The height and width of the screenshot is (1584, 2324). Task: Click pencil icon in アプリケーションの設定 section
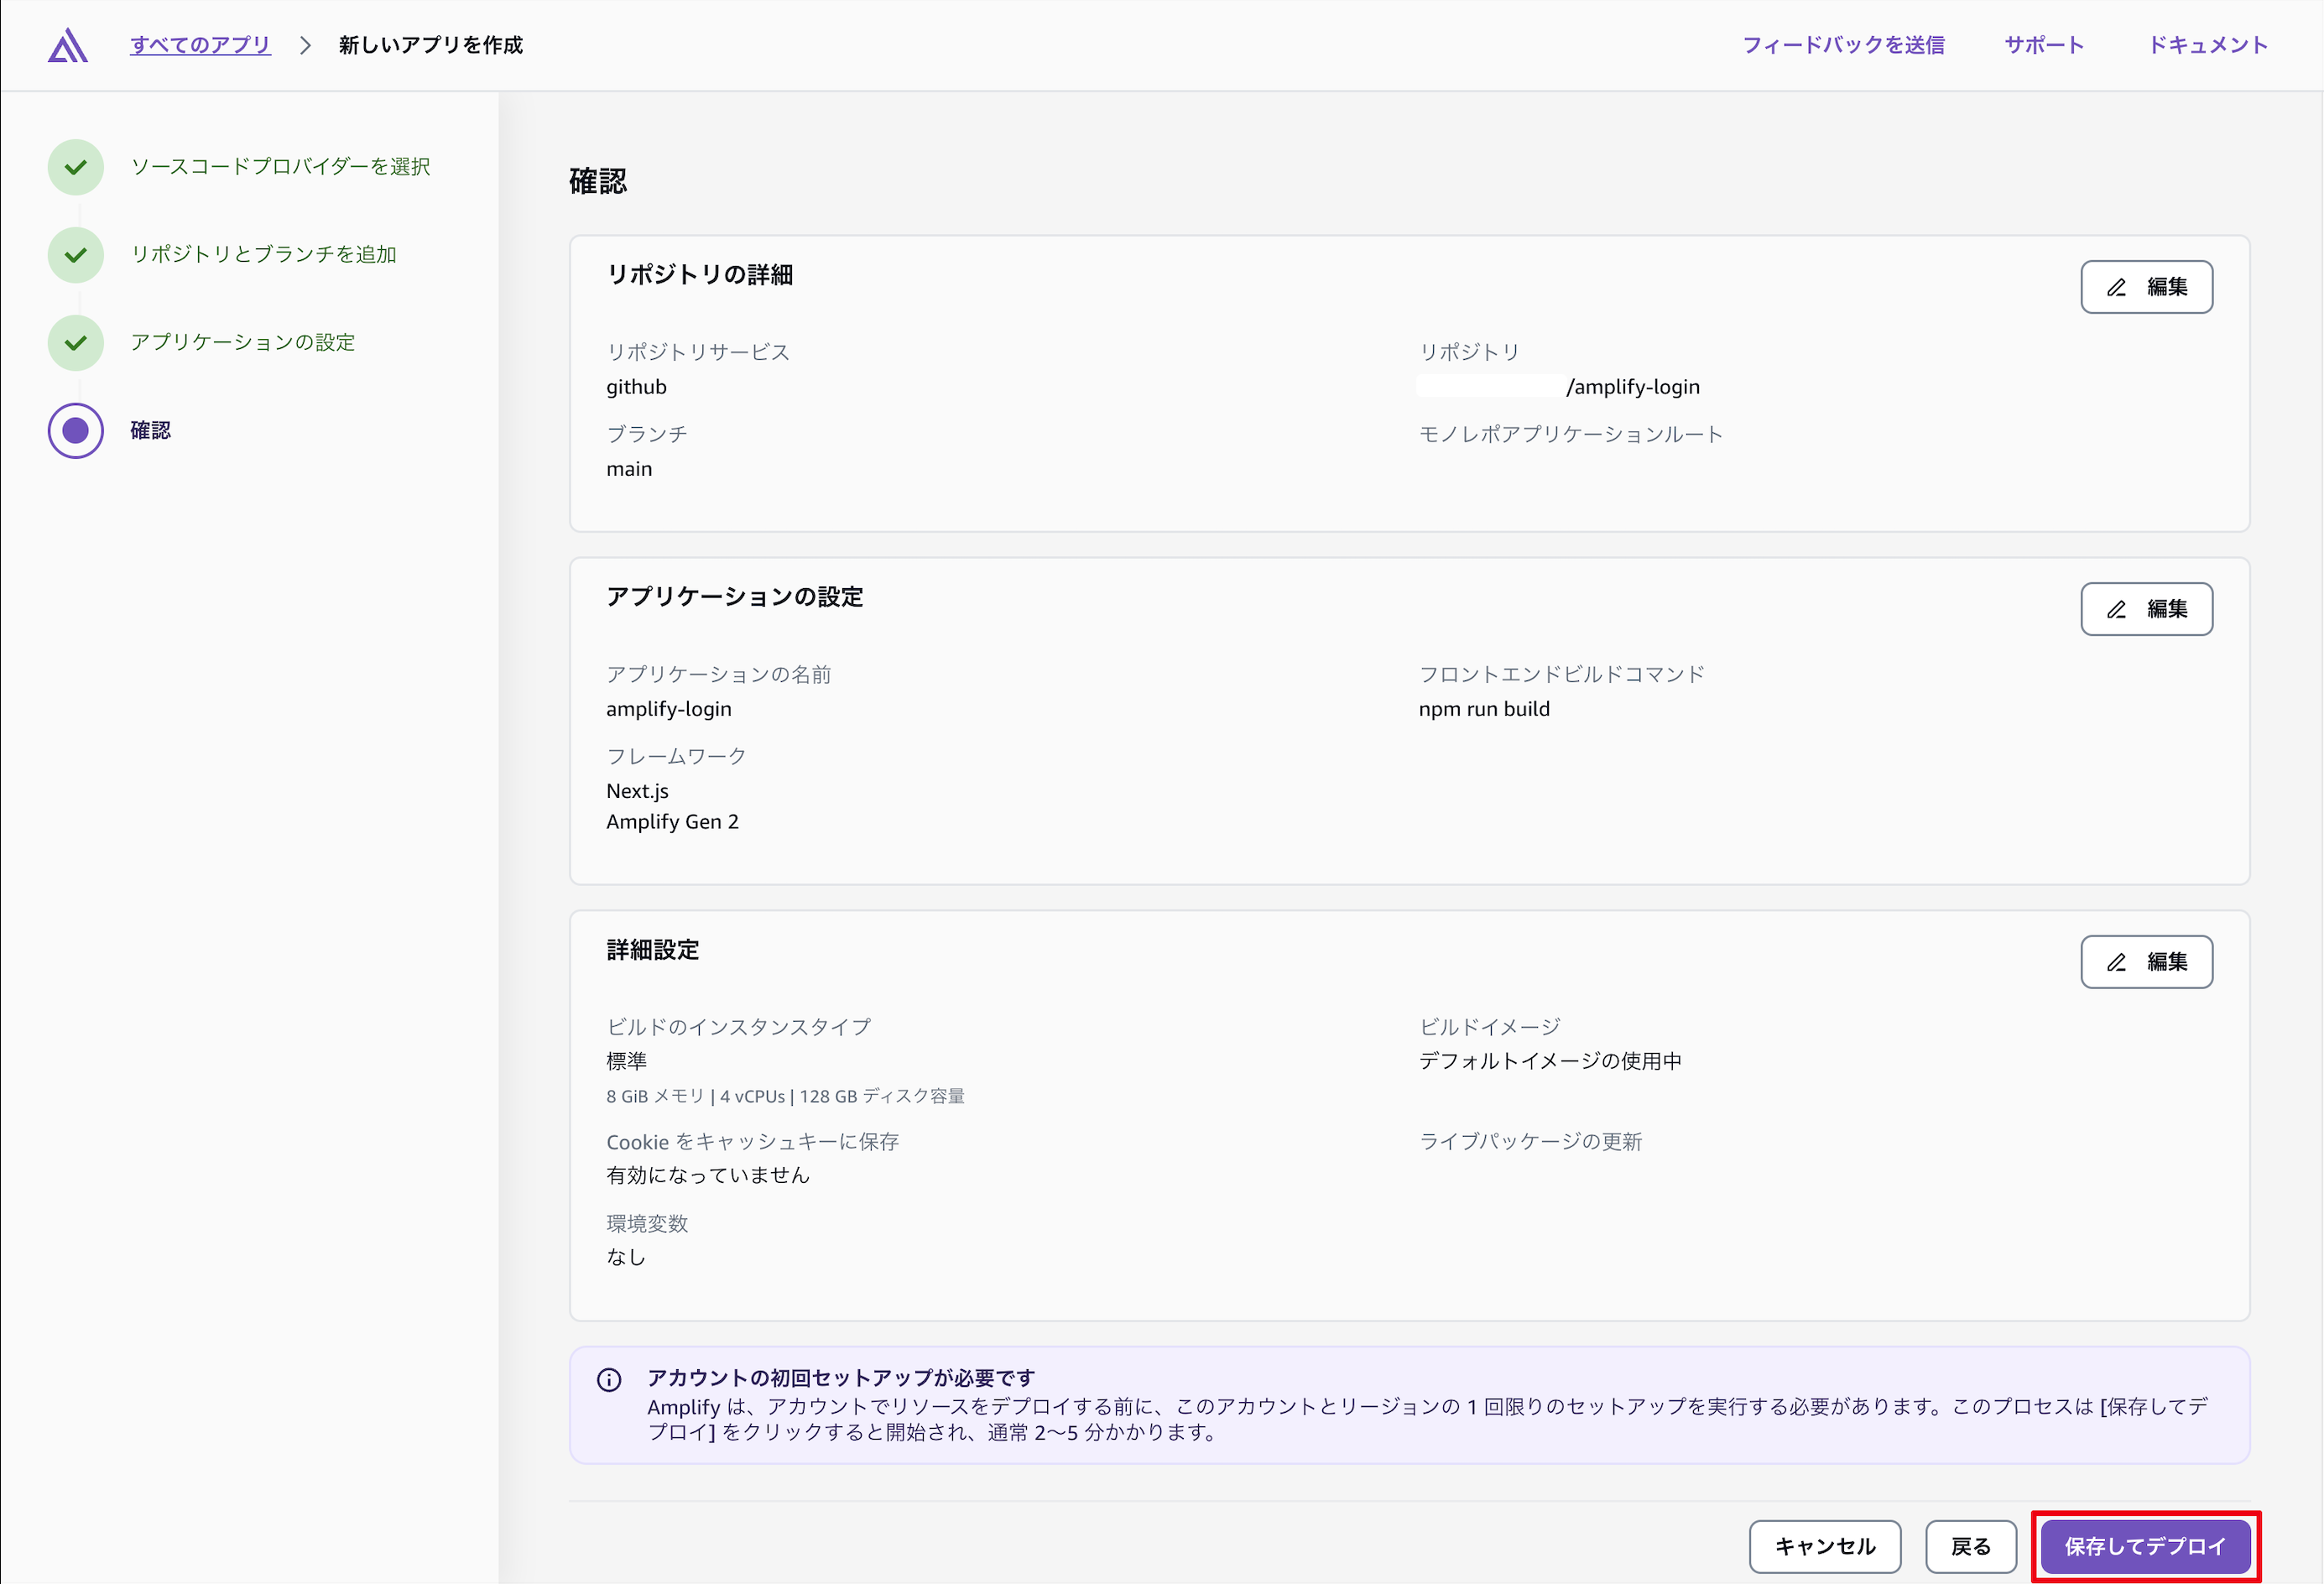(2116, 610)
